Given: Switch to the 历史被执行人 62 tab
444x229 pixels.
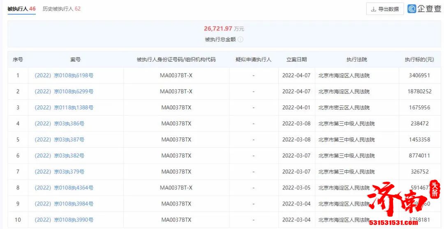Looking at the screenshot, I should coord(61,9).
